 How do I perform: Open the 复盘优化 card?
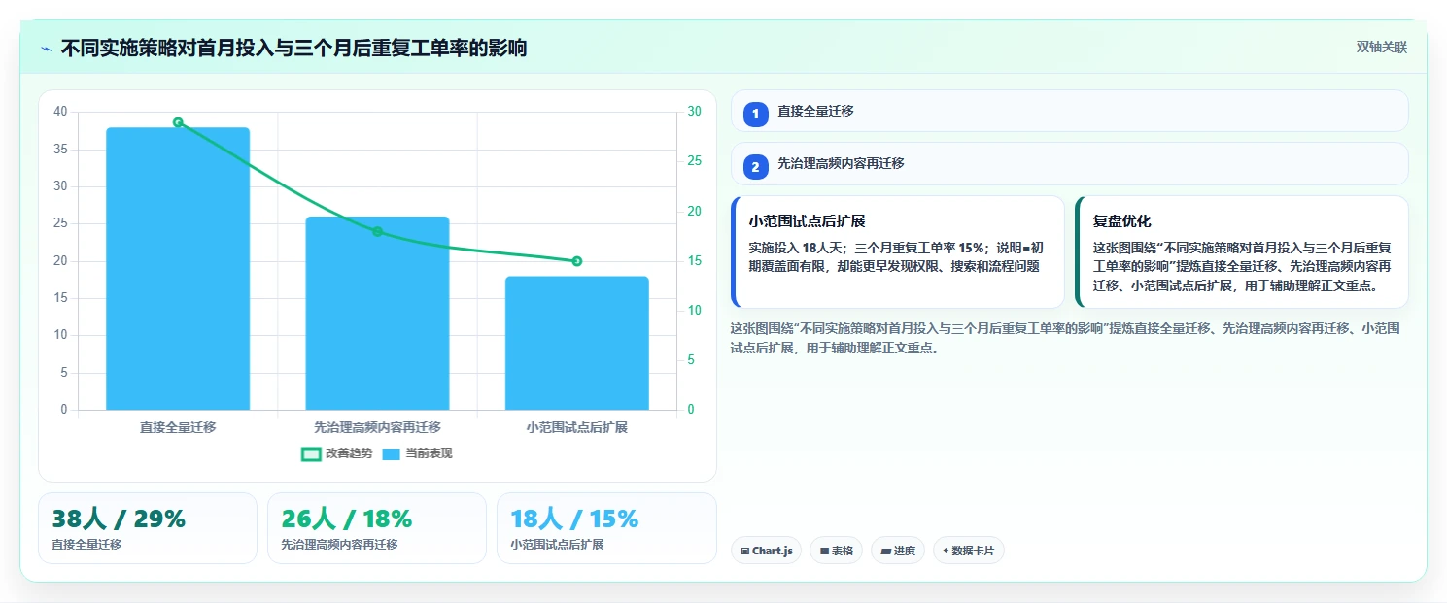1242,251
